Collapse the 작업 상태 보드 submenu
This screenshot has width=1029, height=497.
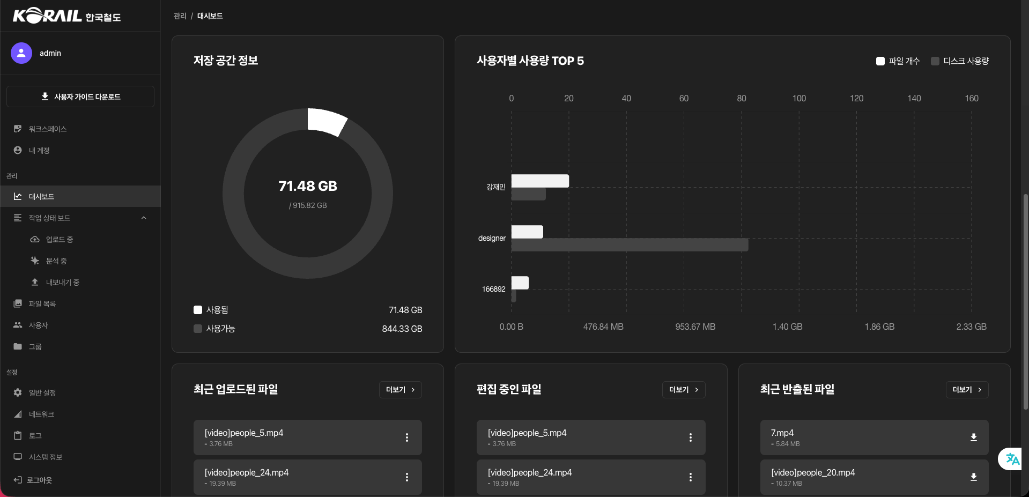[143, 218]
